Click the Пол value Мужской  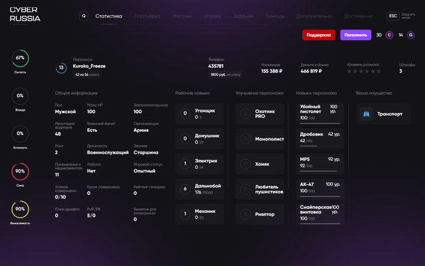click(x=65, y=112)
